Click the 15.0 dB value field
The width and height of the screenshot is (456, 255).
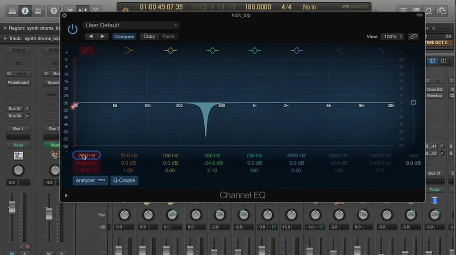pyautogui.click(x=286, y=227)
